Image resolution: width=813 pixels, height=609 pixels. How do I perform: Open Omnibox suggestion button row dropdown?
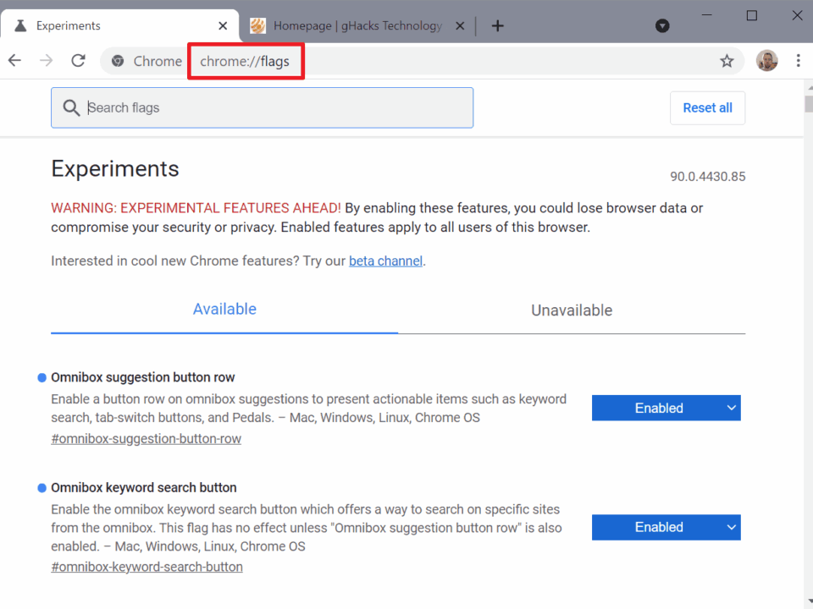[x=666, y=408]
